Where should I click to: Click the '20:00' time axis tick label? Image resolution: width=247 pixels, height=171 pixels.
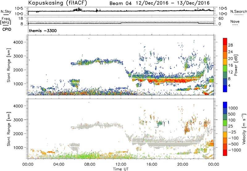click(183, 164)
